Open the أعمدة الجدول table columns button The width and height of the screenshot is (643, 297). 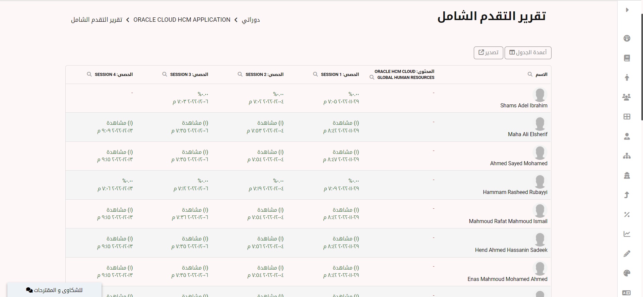point(528,53)
